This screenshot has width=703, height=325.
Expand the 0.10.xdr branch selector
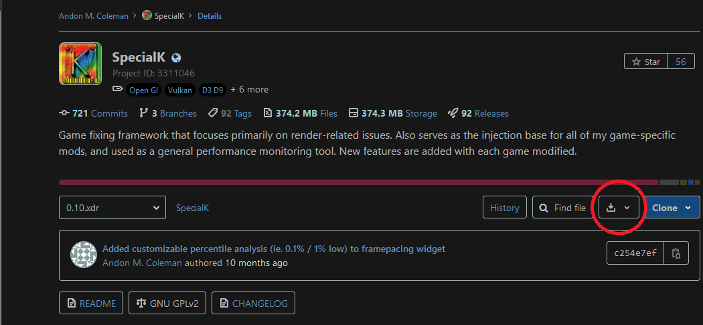tap(112, 208)
